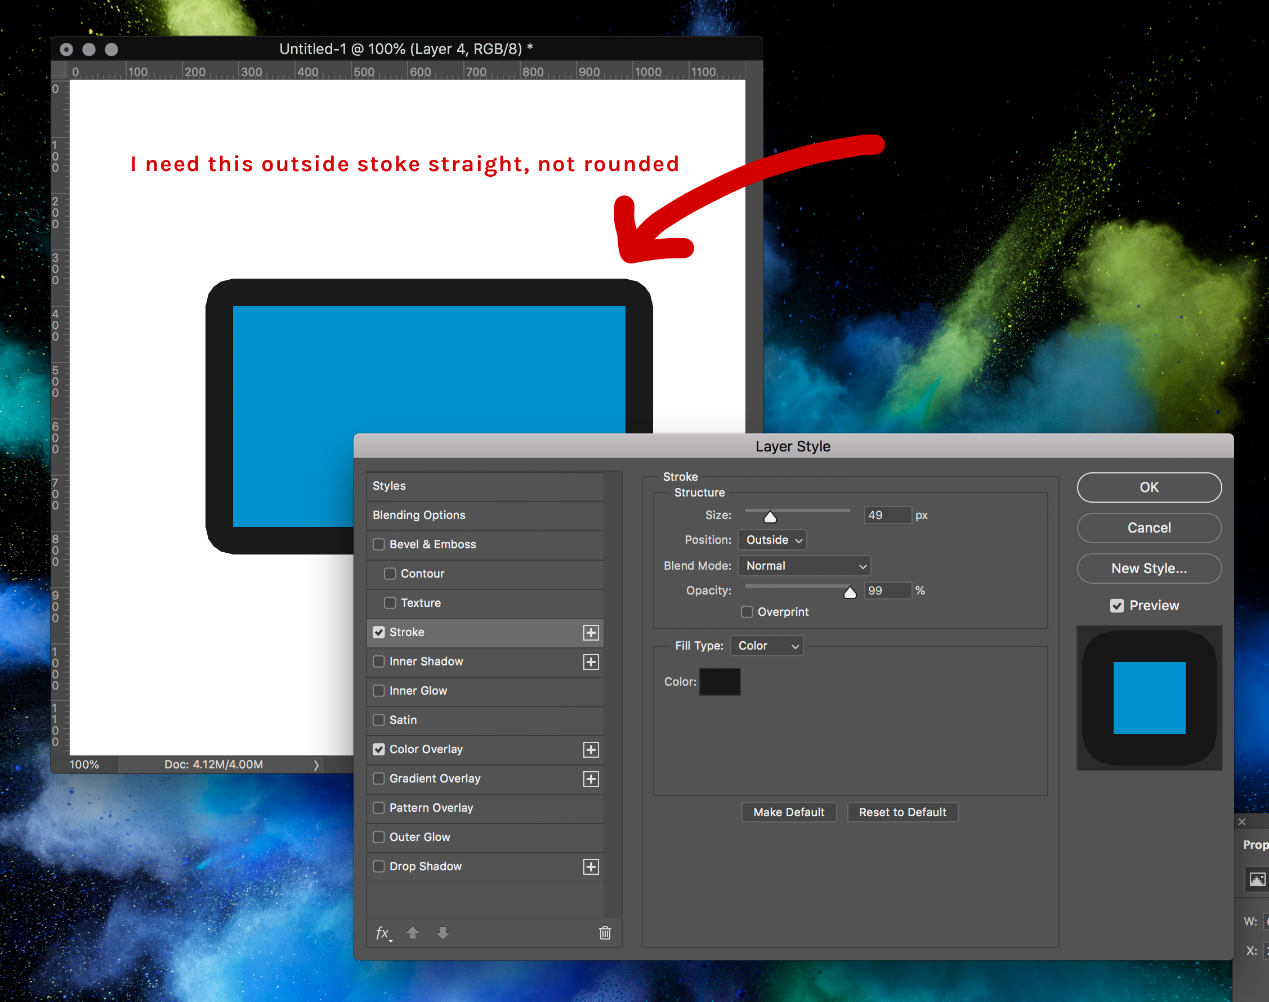Open the Fill Type color dropdown

pos(767,646)
